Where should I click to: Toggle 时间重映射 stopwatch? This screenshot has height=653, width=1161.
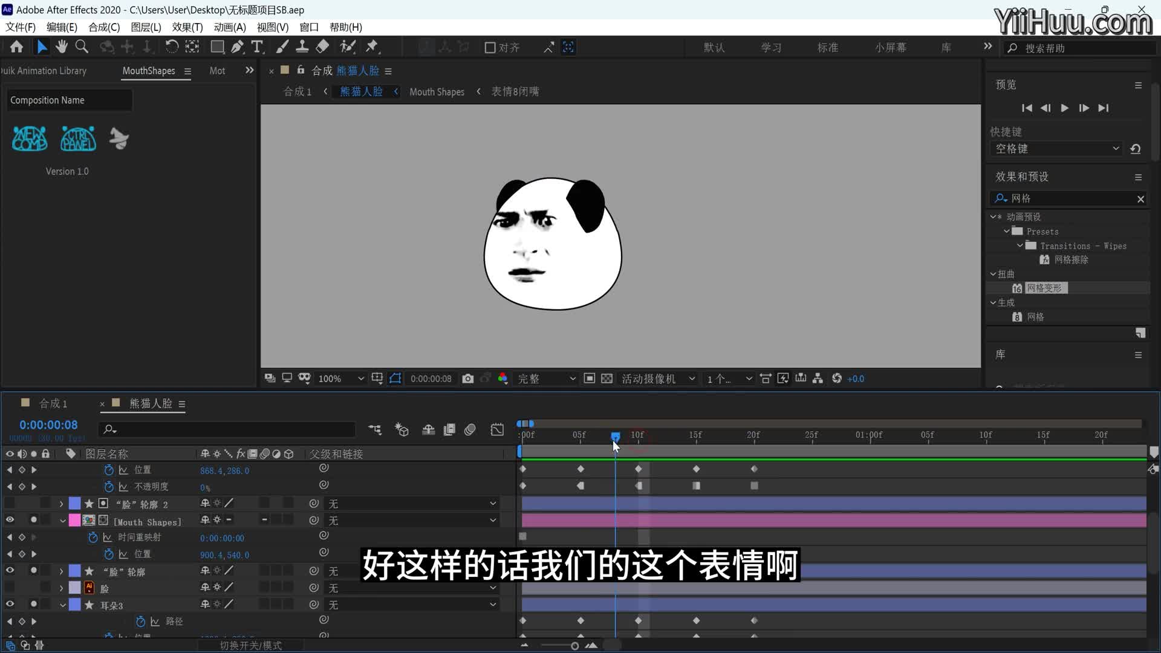pyautogui.click(x=93, y=537)
